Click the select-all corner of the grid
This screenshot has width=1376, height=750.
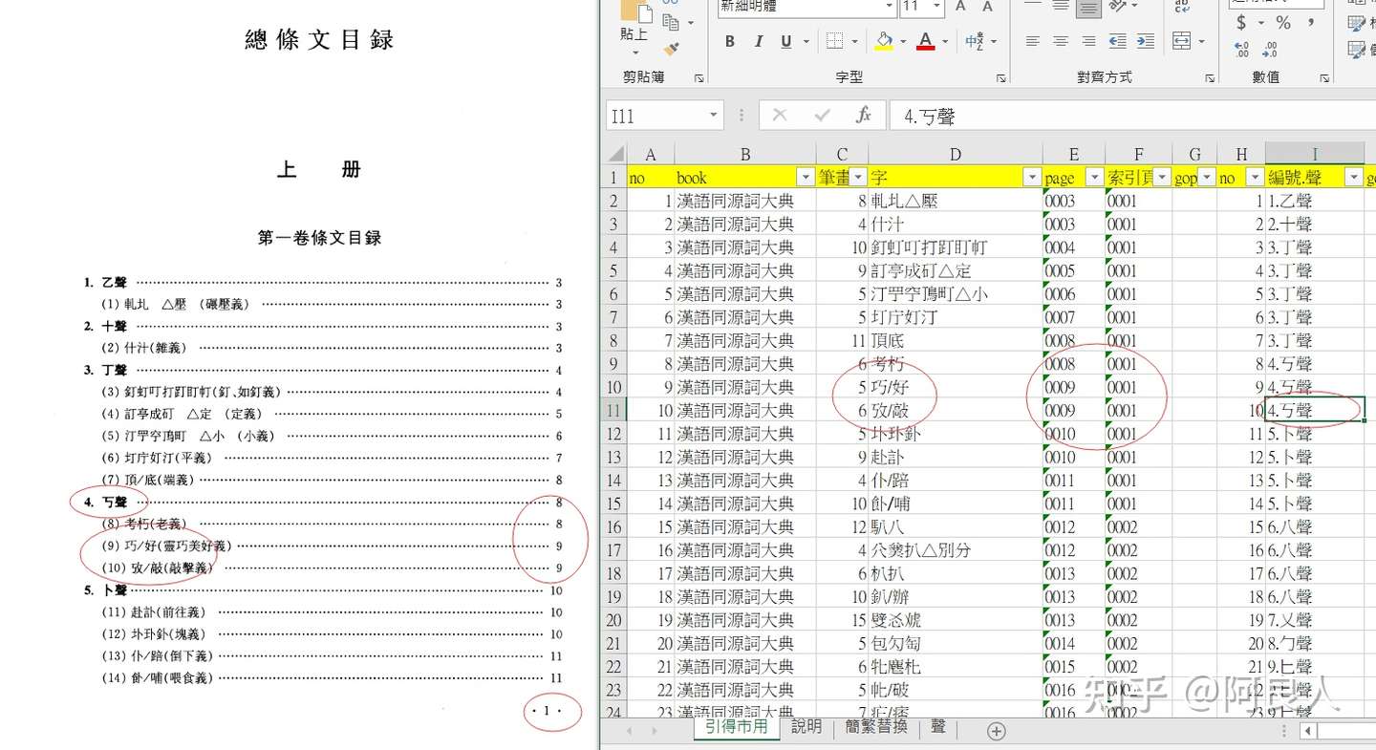616,154
